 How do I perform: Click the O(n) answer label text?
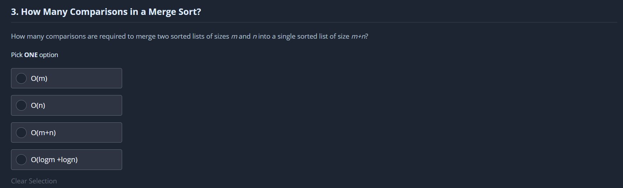(38, 105)
